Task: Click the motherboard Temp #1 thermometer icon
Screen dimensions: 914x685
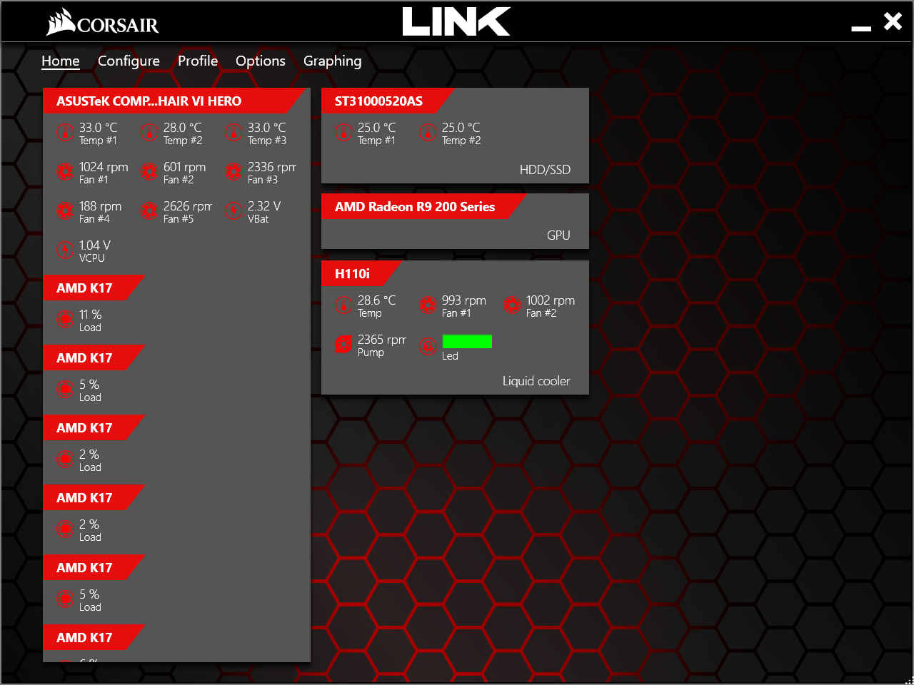Action: 65,133
